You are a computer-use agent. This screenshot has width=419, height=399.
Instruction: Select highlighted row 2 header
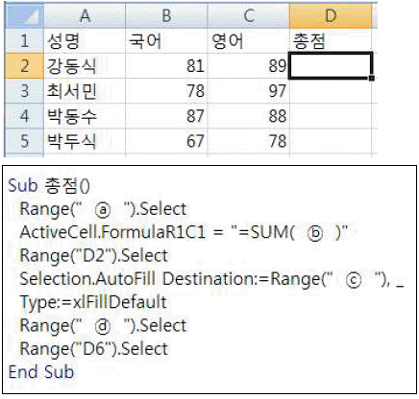coord(24,66)
